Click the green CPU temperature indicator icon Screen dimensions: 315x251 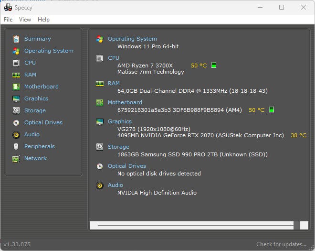point(214,65)
